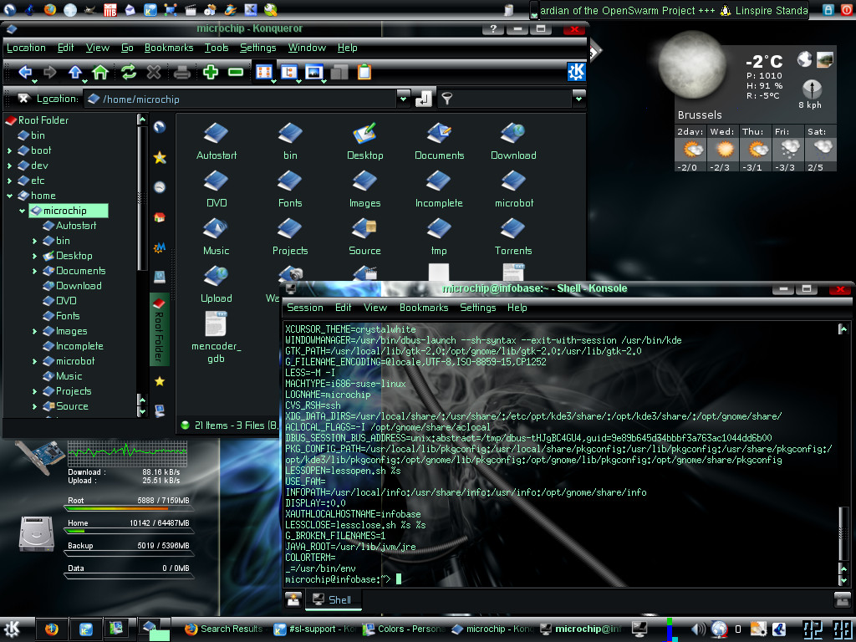Open Konsole's Settings menu
856x642 pixels.
477,308
